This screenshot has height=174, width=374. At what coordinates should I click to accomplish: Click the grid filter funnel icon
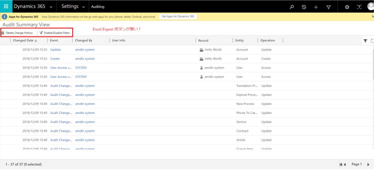point(365,41)
